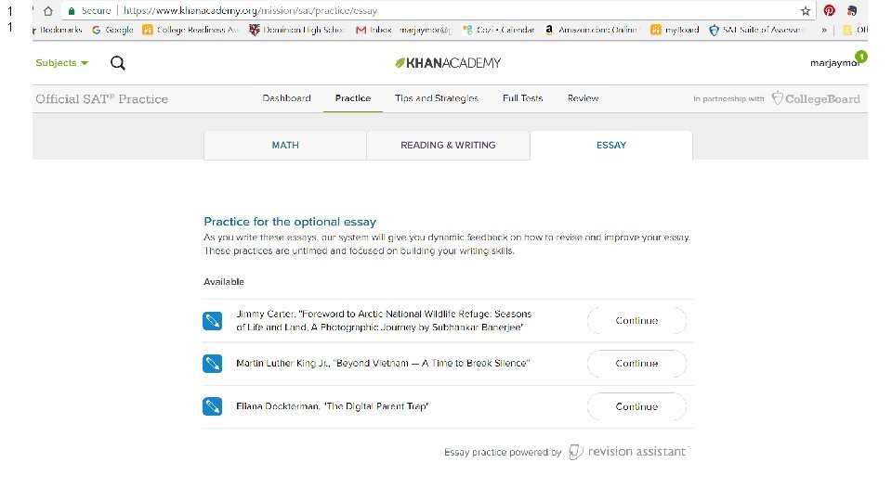
Task: Open the Pinterest extension icon
Action: click(829, 10)
